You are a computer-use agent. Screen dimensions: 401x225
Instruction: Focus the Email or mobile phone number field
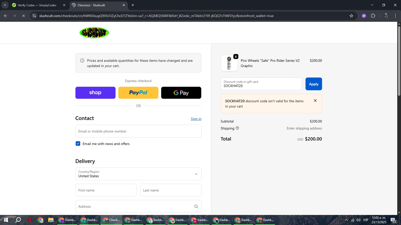pyautogui.click(x=138, y=131)
